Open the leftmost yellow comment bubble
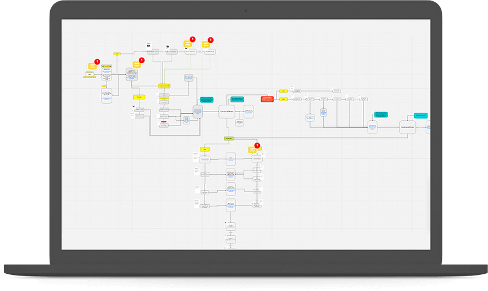488x291 pixels. point(92,66)
